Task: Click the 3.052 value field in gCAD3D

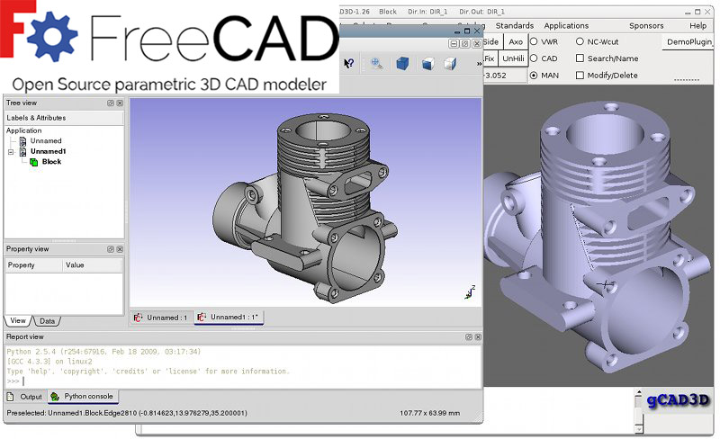Action: click(504, 76)
